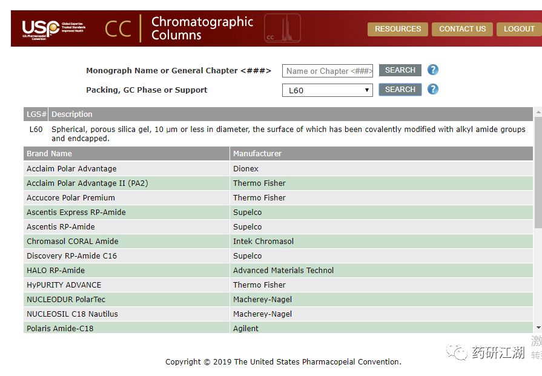The height and width of the screenshot is (376, 542).
Task: Click scrollbar down arrow on results table
Action: pos(538,328)
